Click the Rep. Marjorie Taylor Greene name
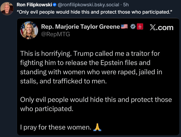181x137 pixels. (x=80, y=27)
